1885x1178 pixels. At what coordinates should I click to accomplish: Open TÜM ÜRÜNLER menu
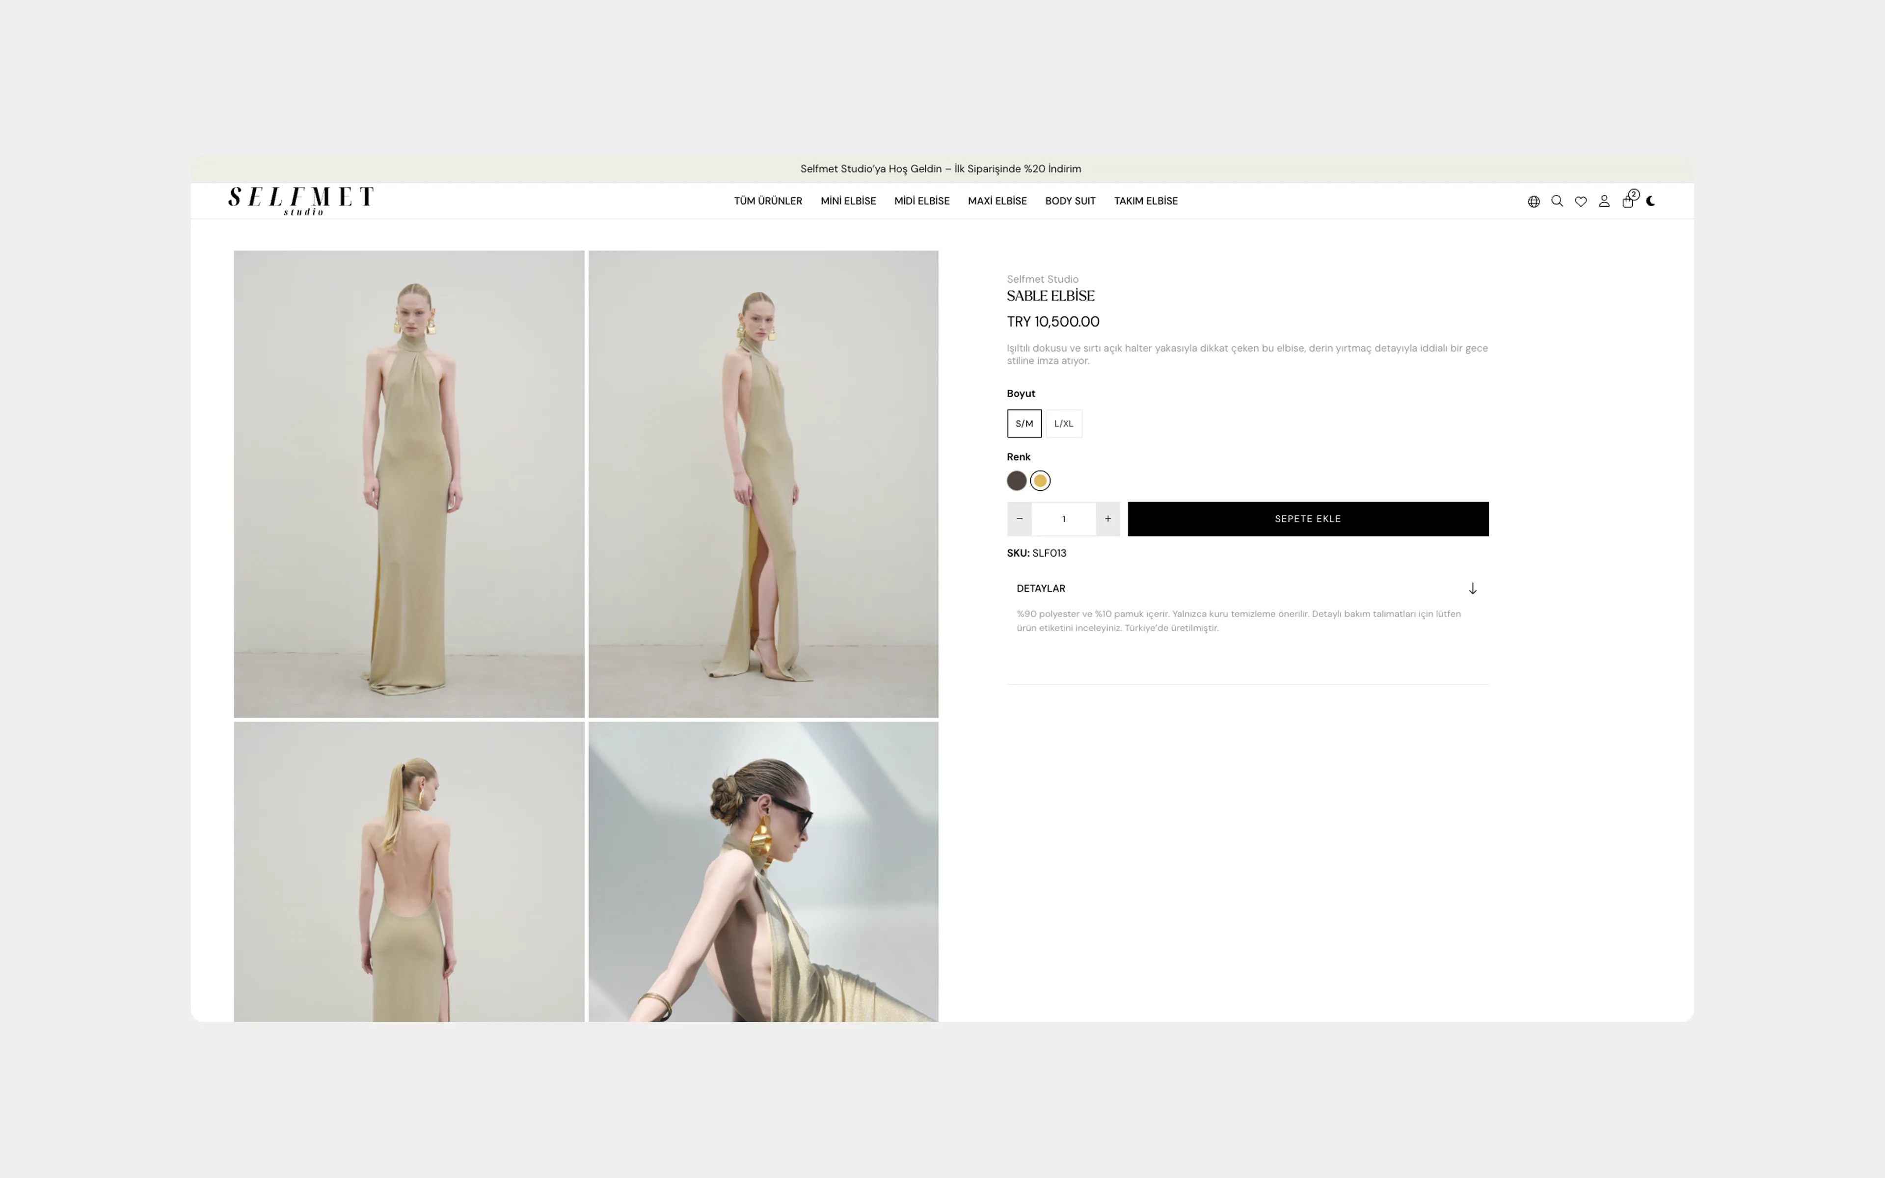point(767,201)
